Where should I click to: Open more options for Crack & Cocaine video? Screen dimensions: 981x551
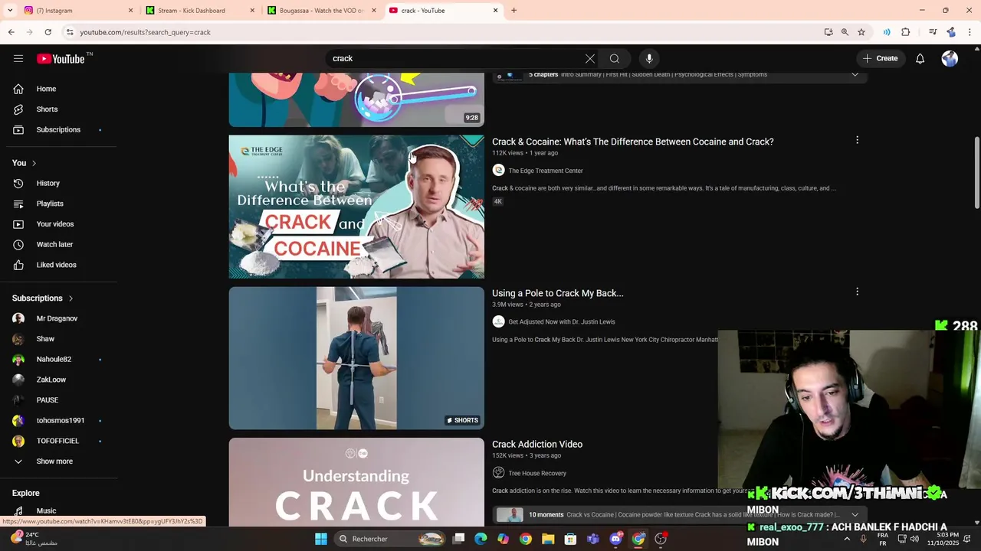coord(857,140)
